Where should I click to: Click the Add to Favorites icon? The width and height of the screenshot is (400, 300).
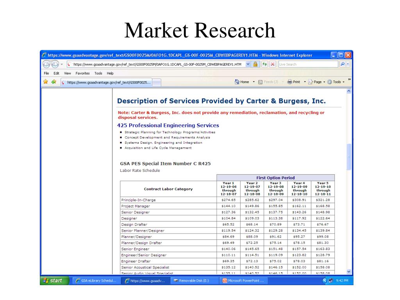point(54,82)
